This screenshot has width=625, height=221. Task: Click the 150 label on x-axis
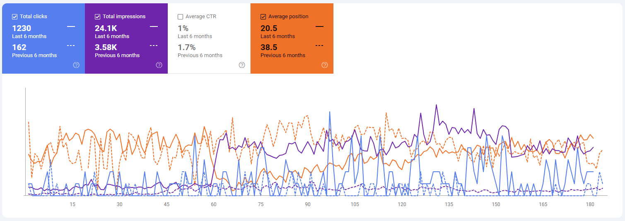496,204
